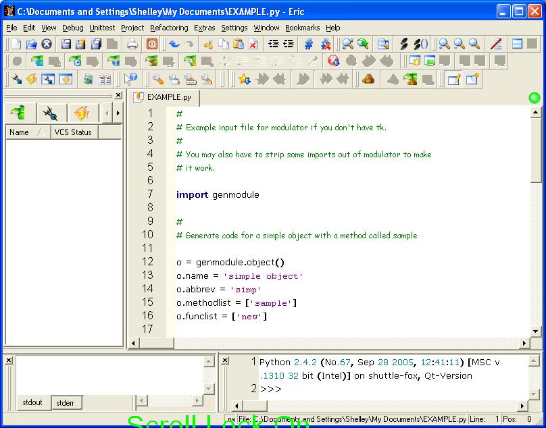Switch to the stderr tab

(x=66, y=403)
